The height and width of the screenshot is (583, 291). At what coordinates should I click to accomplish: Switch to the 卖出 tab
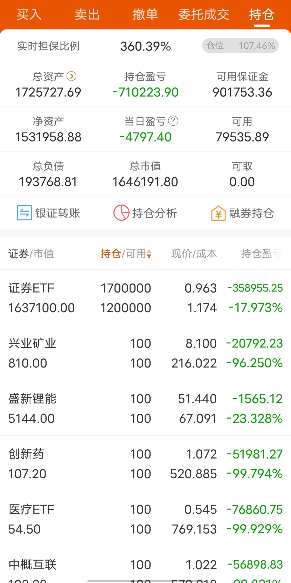tap(87, 15)
